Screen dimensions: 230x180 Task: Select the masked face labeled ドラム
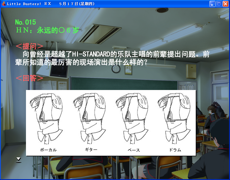(x=174, y=119)
